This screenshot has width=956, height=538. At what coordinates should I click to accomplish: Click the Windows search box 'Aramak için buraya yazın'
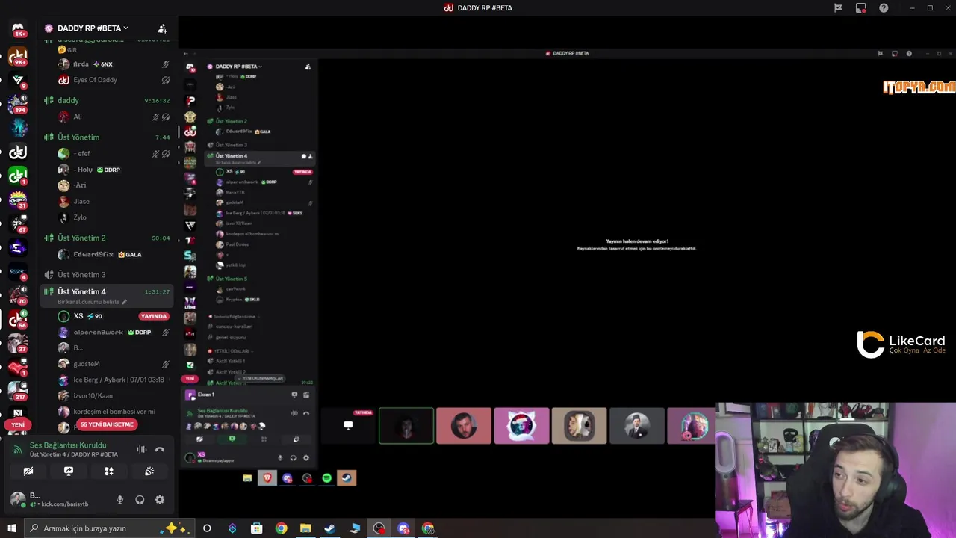tap(108, 528)
